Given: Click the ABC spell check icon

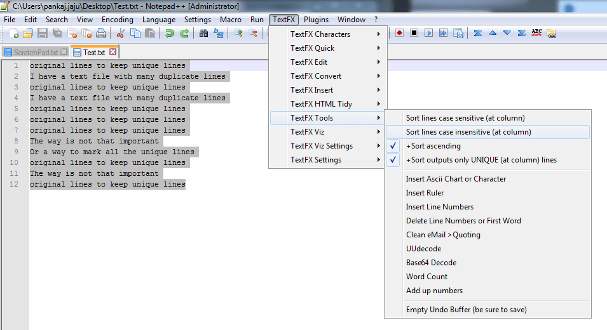Looking at the screenshot, I should click(536, 34).
